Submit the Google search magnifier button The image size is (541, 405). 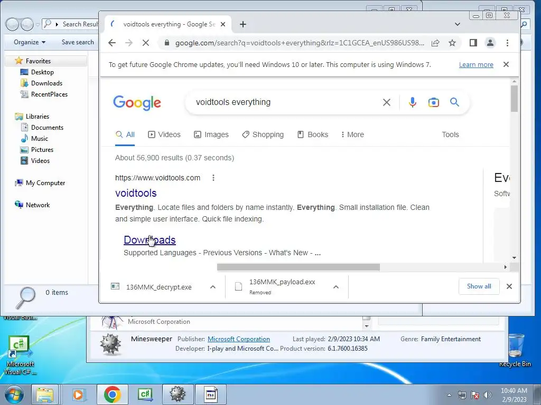pos(454,102)
